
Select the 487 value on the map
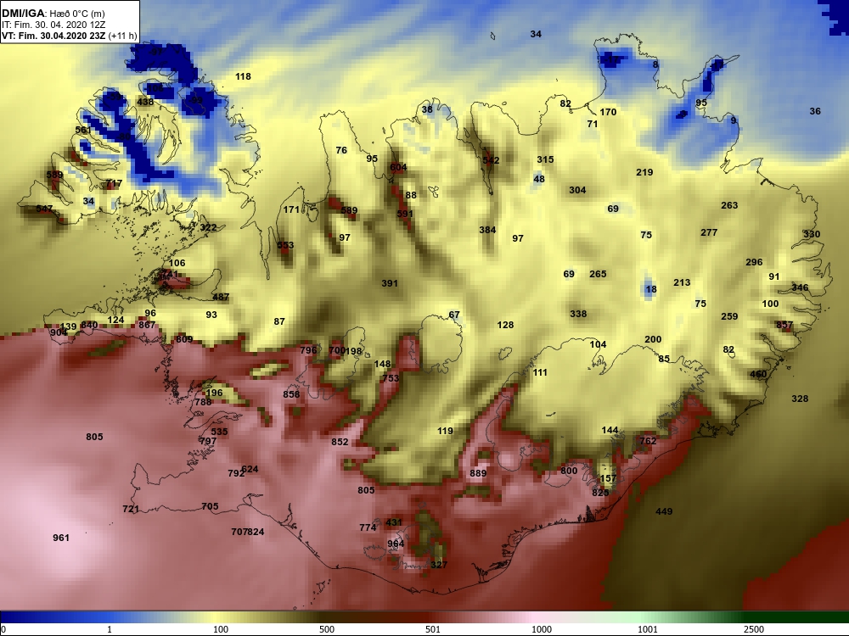(x=221, y=297)
